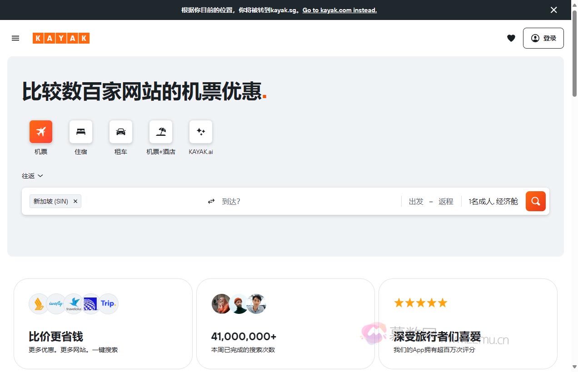The image size is (578, 372).
Task: Open the 1名成人, 经济舱 travelers selector
Action: (x=493, y=201)
